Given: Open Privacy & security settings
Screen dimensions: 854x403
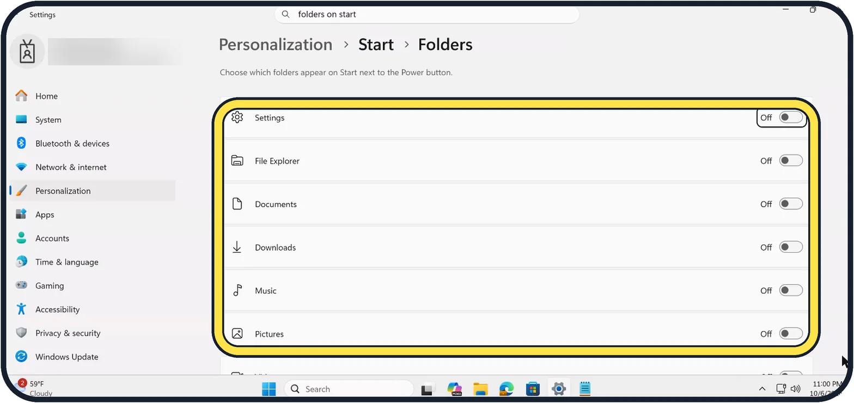Looking at the screenshot, I should [x=93, y=333].
